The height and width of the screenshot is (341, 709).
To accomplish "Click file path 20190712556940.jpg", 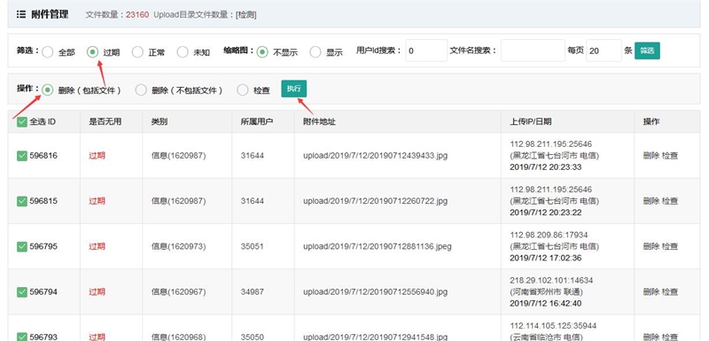I will pyautogui.click(x=375, y=292).
